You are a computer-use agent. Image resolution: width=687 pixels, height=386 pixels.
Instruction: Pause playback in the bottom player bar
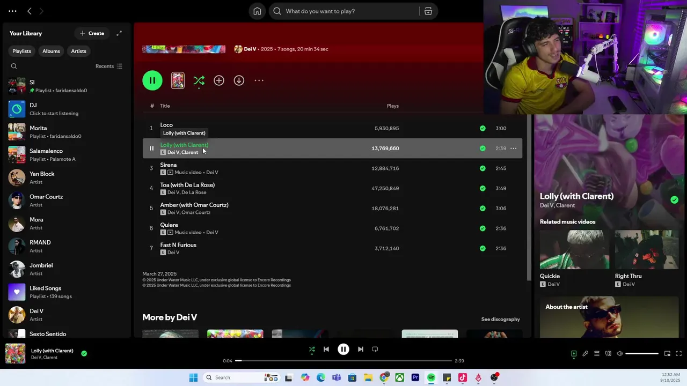pyautogui.click(x=343, y=349)
